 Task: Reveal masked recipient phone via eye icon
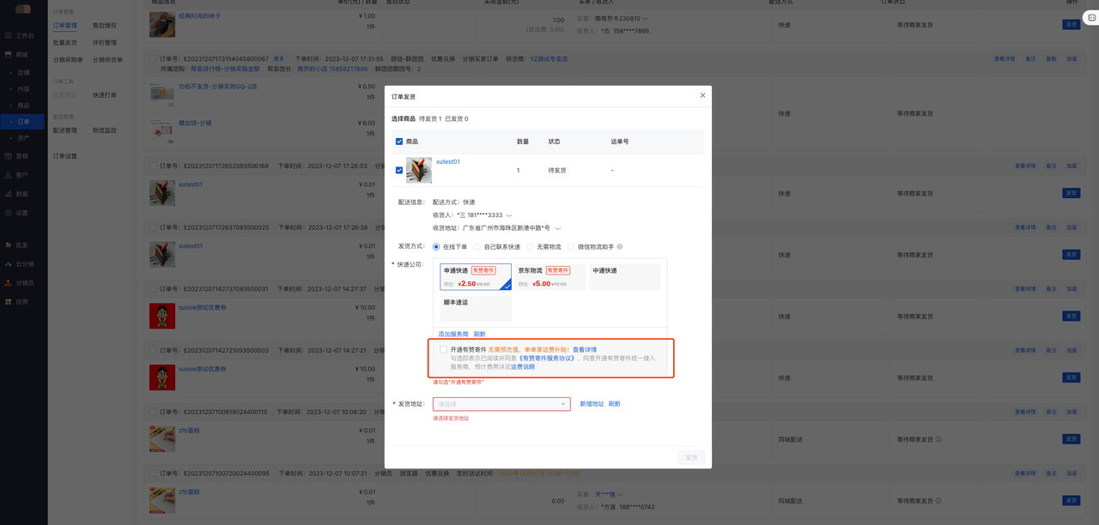click(509, 215)
